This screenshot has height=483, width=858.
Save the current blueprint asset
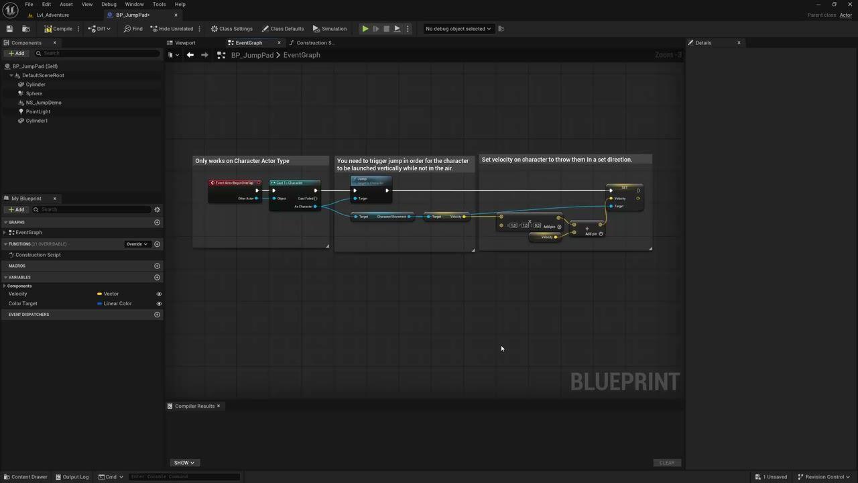pyautogui.click(x=9, y=29)
